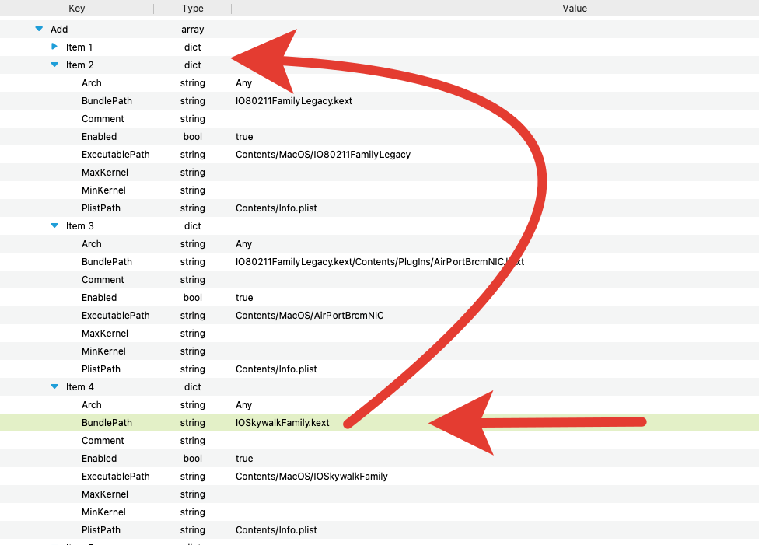Click Item 4's Enabled true value
Viewport: 759px width, 545px height.
(x=244, y=459)
